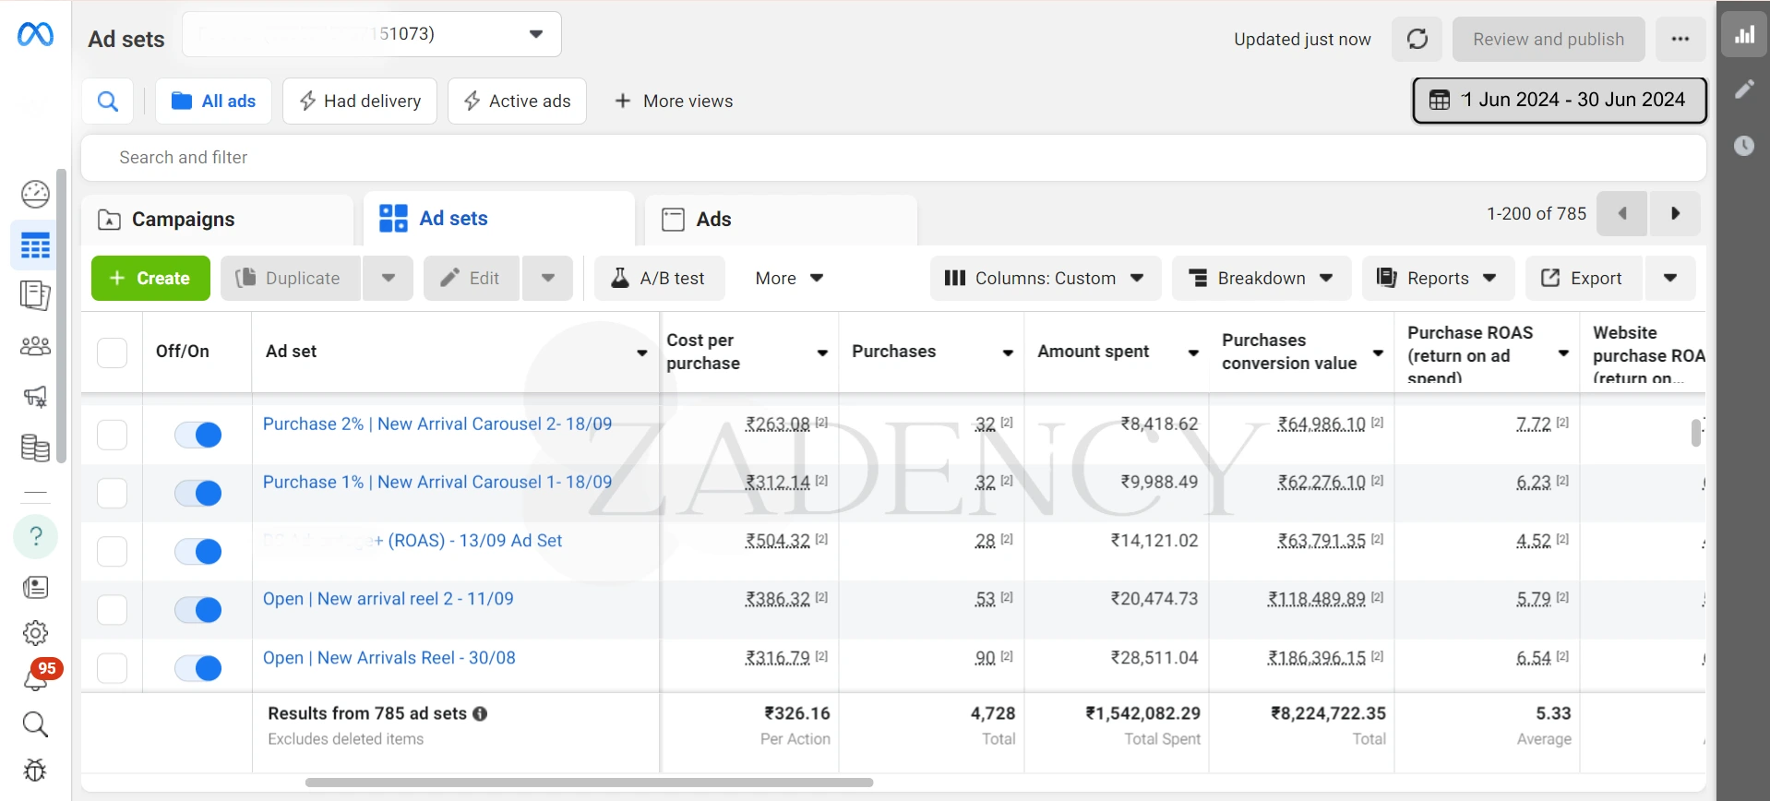1770x801 pixels.
Task: Click the A/B test button
Action: point(659,278)
